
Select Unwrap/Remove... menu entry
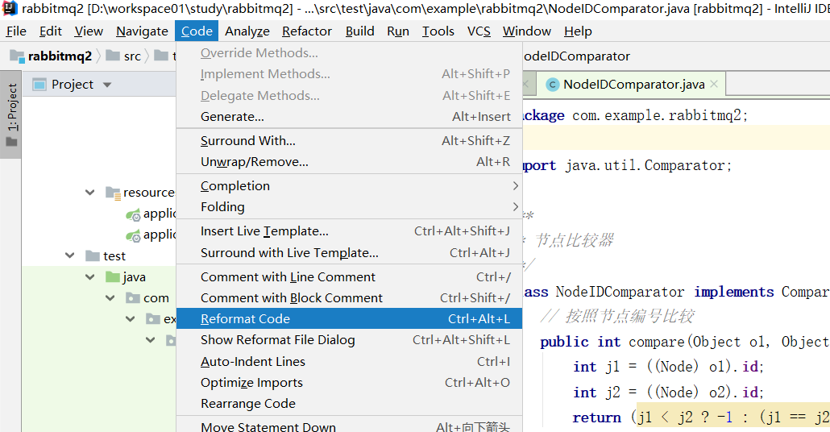click(350, 162)
